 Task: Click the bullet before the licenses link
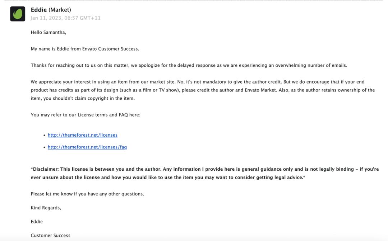click(x=44, y=135)
